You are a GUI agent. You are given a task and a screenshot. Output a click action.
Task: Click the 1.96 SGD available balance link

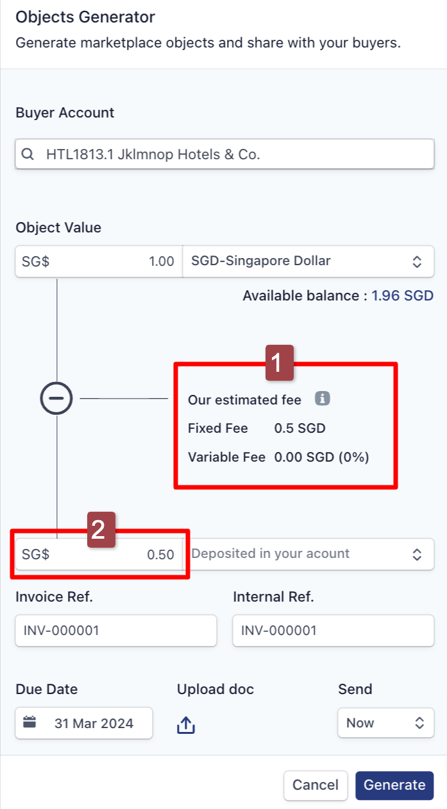click(x=403, y=296)
